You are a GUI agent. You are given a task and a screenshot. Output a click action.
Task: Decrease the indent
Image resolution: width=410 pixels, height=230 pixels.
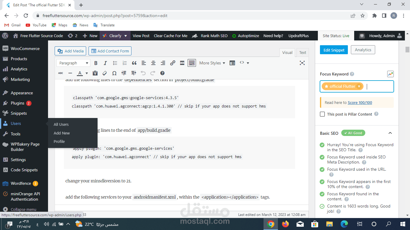(x=124, y=73)
